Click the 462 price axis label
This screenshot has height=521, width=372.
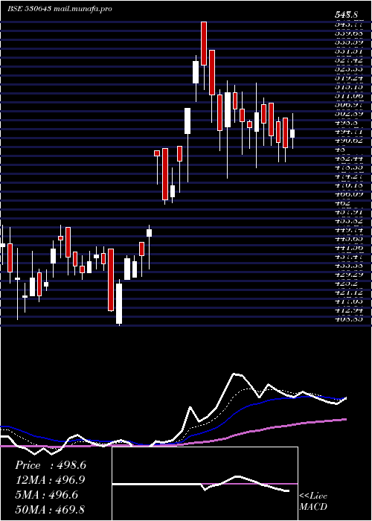coord(342,202)
